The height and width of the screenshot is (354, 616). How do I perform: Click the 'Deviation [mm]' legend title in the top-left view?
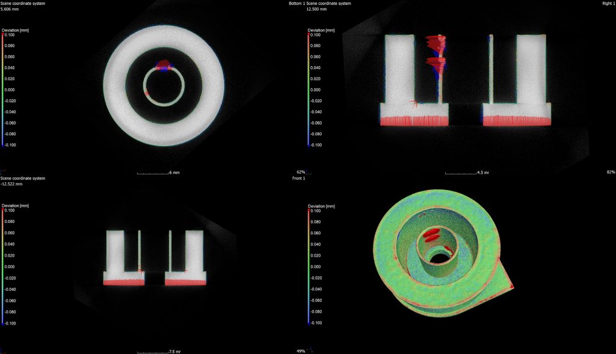click(15, 30)
